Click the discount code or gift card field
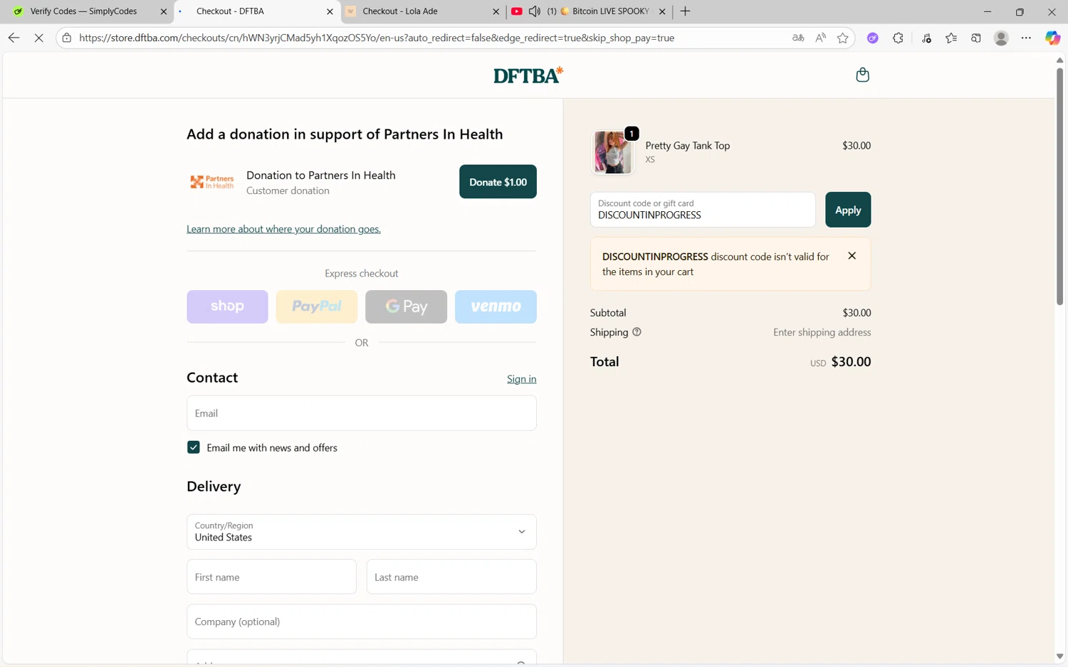Viewport: 1068px width, 667px height. coord(703,210)
